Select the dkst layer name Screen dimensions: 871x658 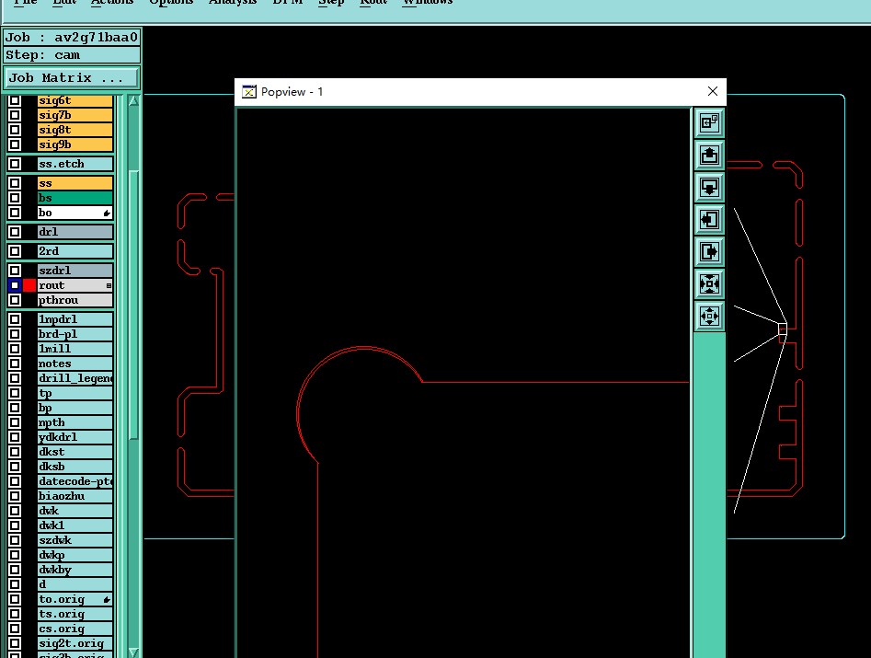75,452
